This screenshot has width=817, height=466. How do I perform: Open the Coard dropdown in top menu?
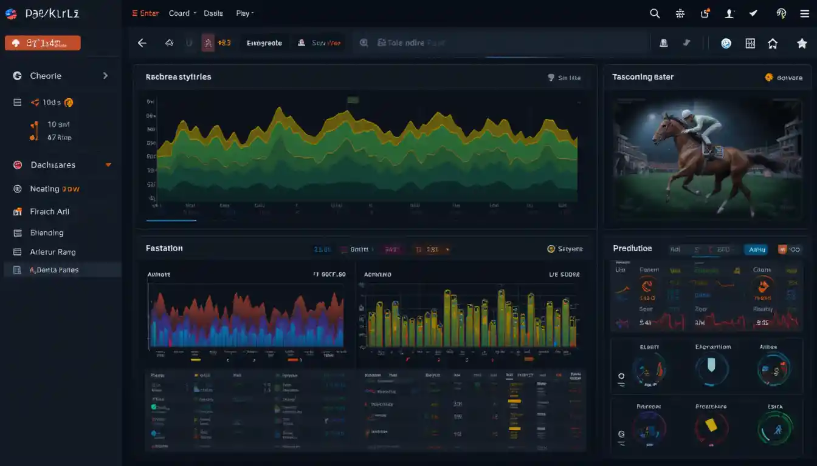(182, 13)
